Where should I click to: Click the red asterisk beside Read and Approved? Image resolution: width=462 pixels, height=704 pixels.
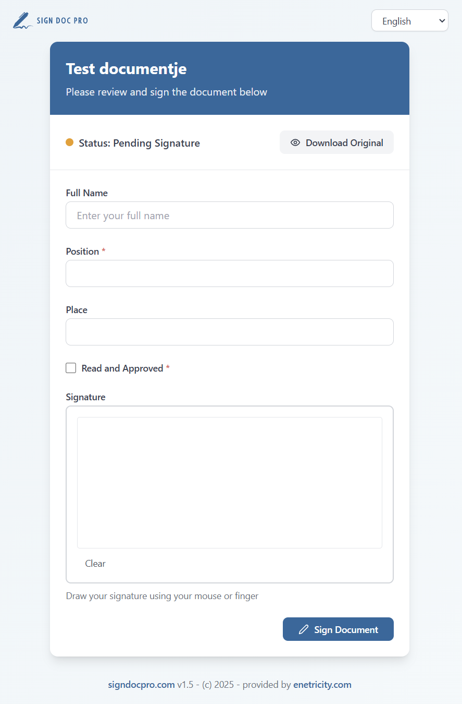(167, 368)
